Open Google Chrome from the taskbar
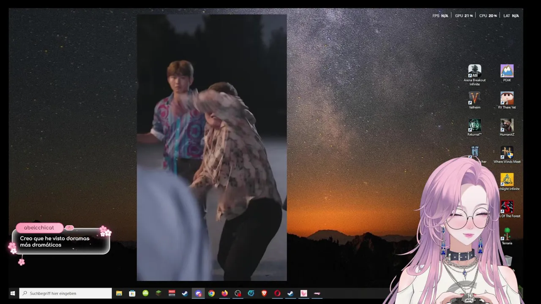 pos(211,293)
